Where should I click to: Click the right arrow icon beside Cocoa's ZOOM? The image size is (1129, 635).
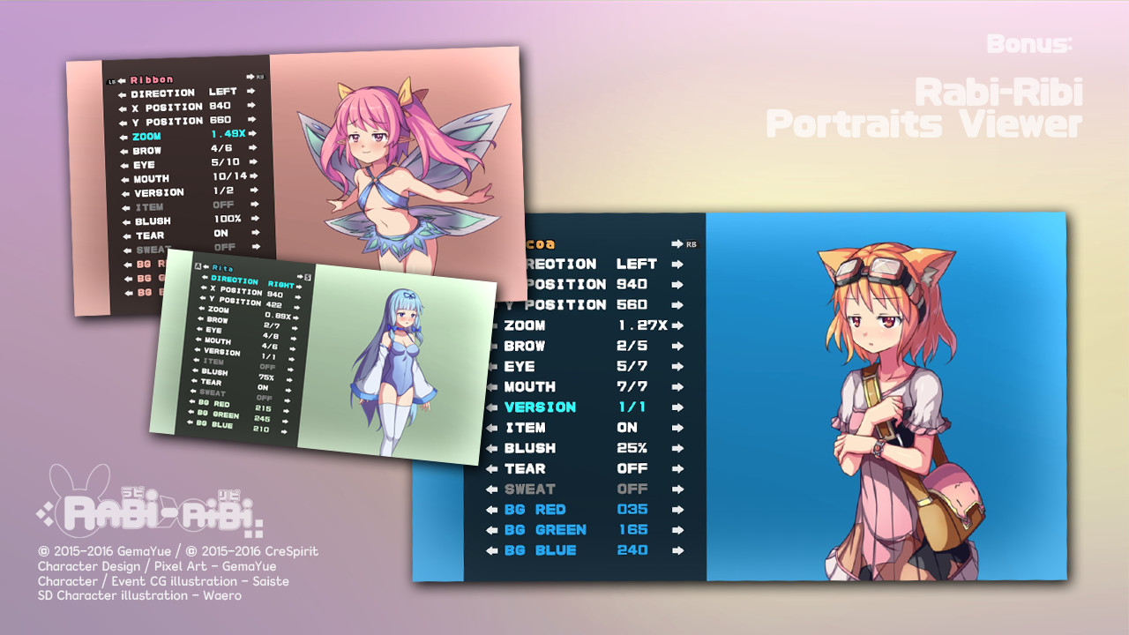pyautogui.click(x=677, y=325)
